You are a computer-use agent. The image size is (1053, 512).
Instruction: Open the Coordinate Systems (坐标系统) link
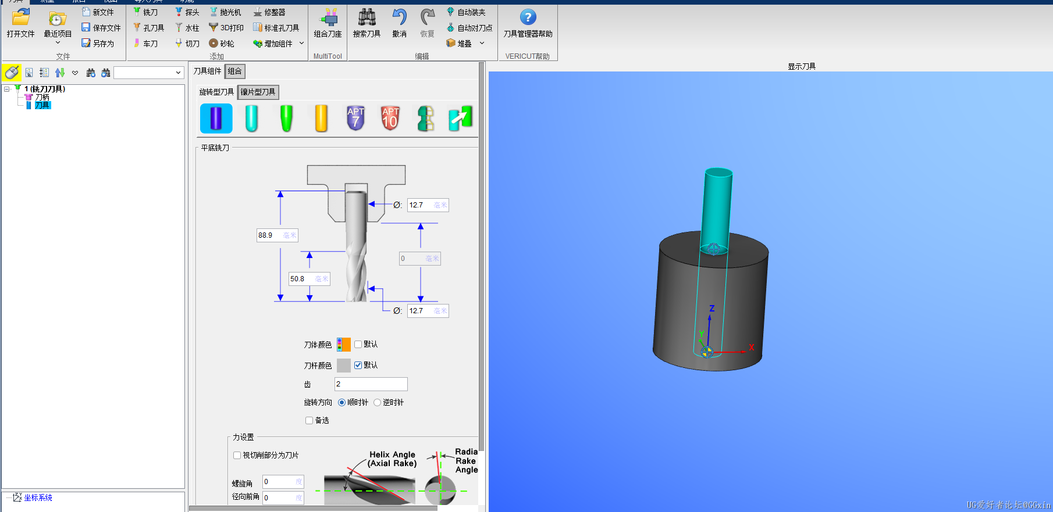click(x=38, y=497)
